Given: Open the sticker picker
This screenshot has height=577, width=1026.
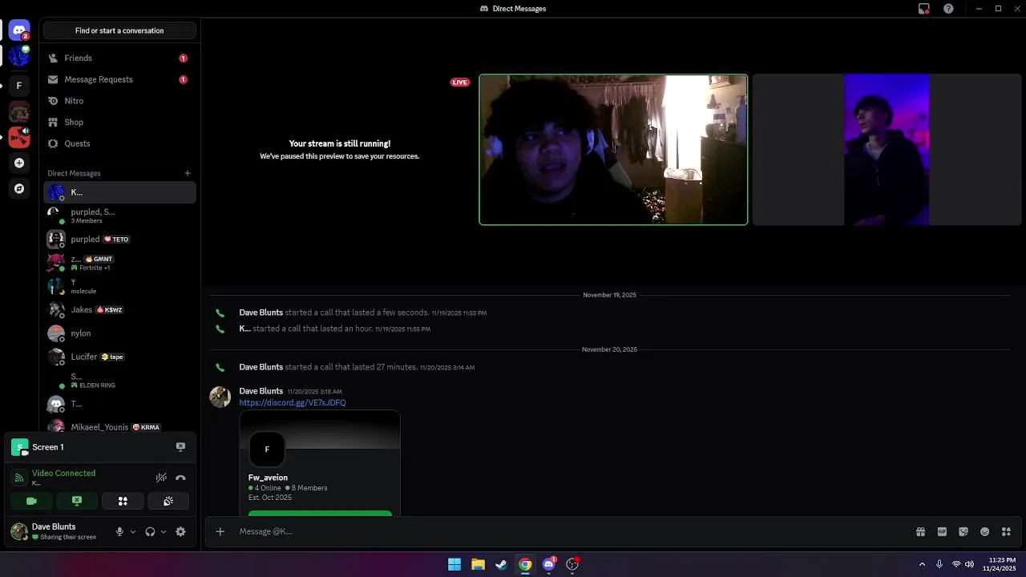Looking at the screenshot, I should (963, 531).
